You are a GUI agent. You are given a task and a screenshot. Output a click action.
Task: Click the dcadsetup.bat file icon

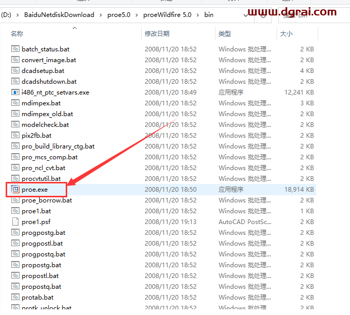pyautogui.click(x=15, y=70)
